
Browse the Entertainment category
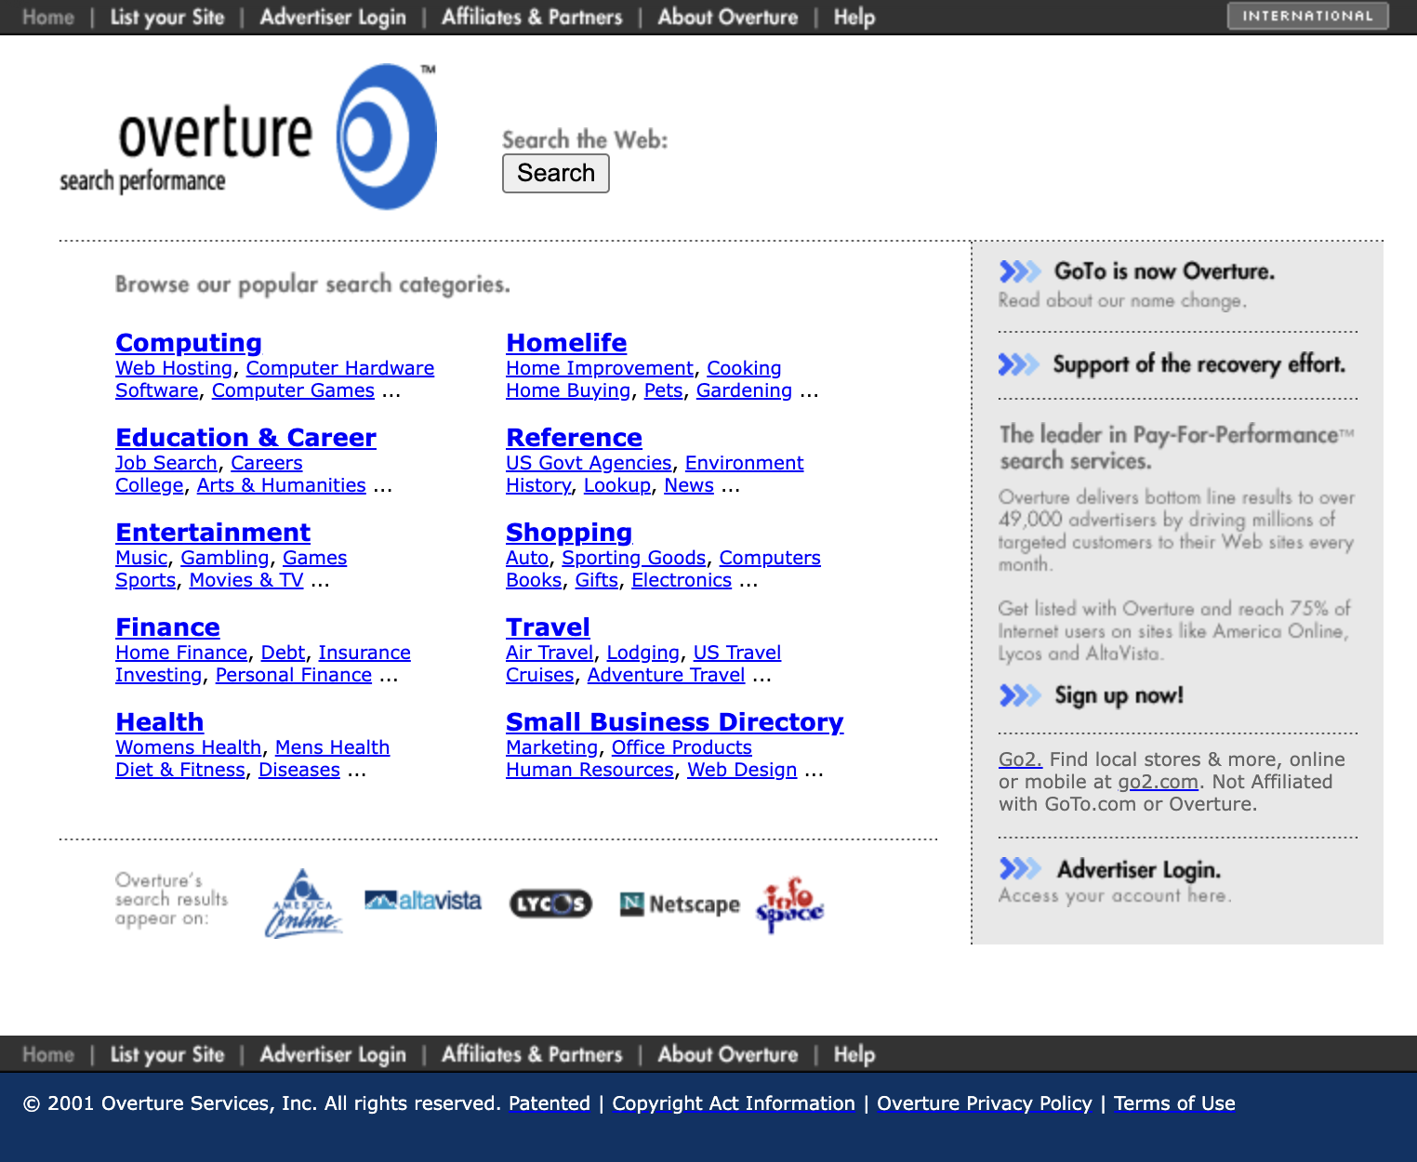[213, 533]
